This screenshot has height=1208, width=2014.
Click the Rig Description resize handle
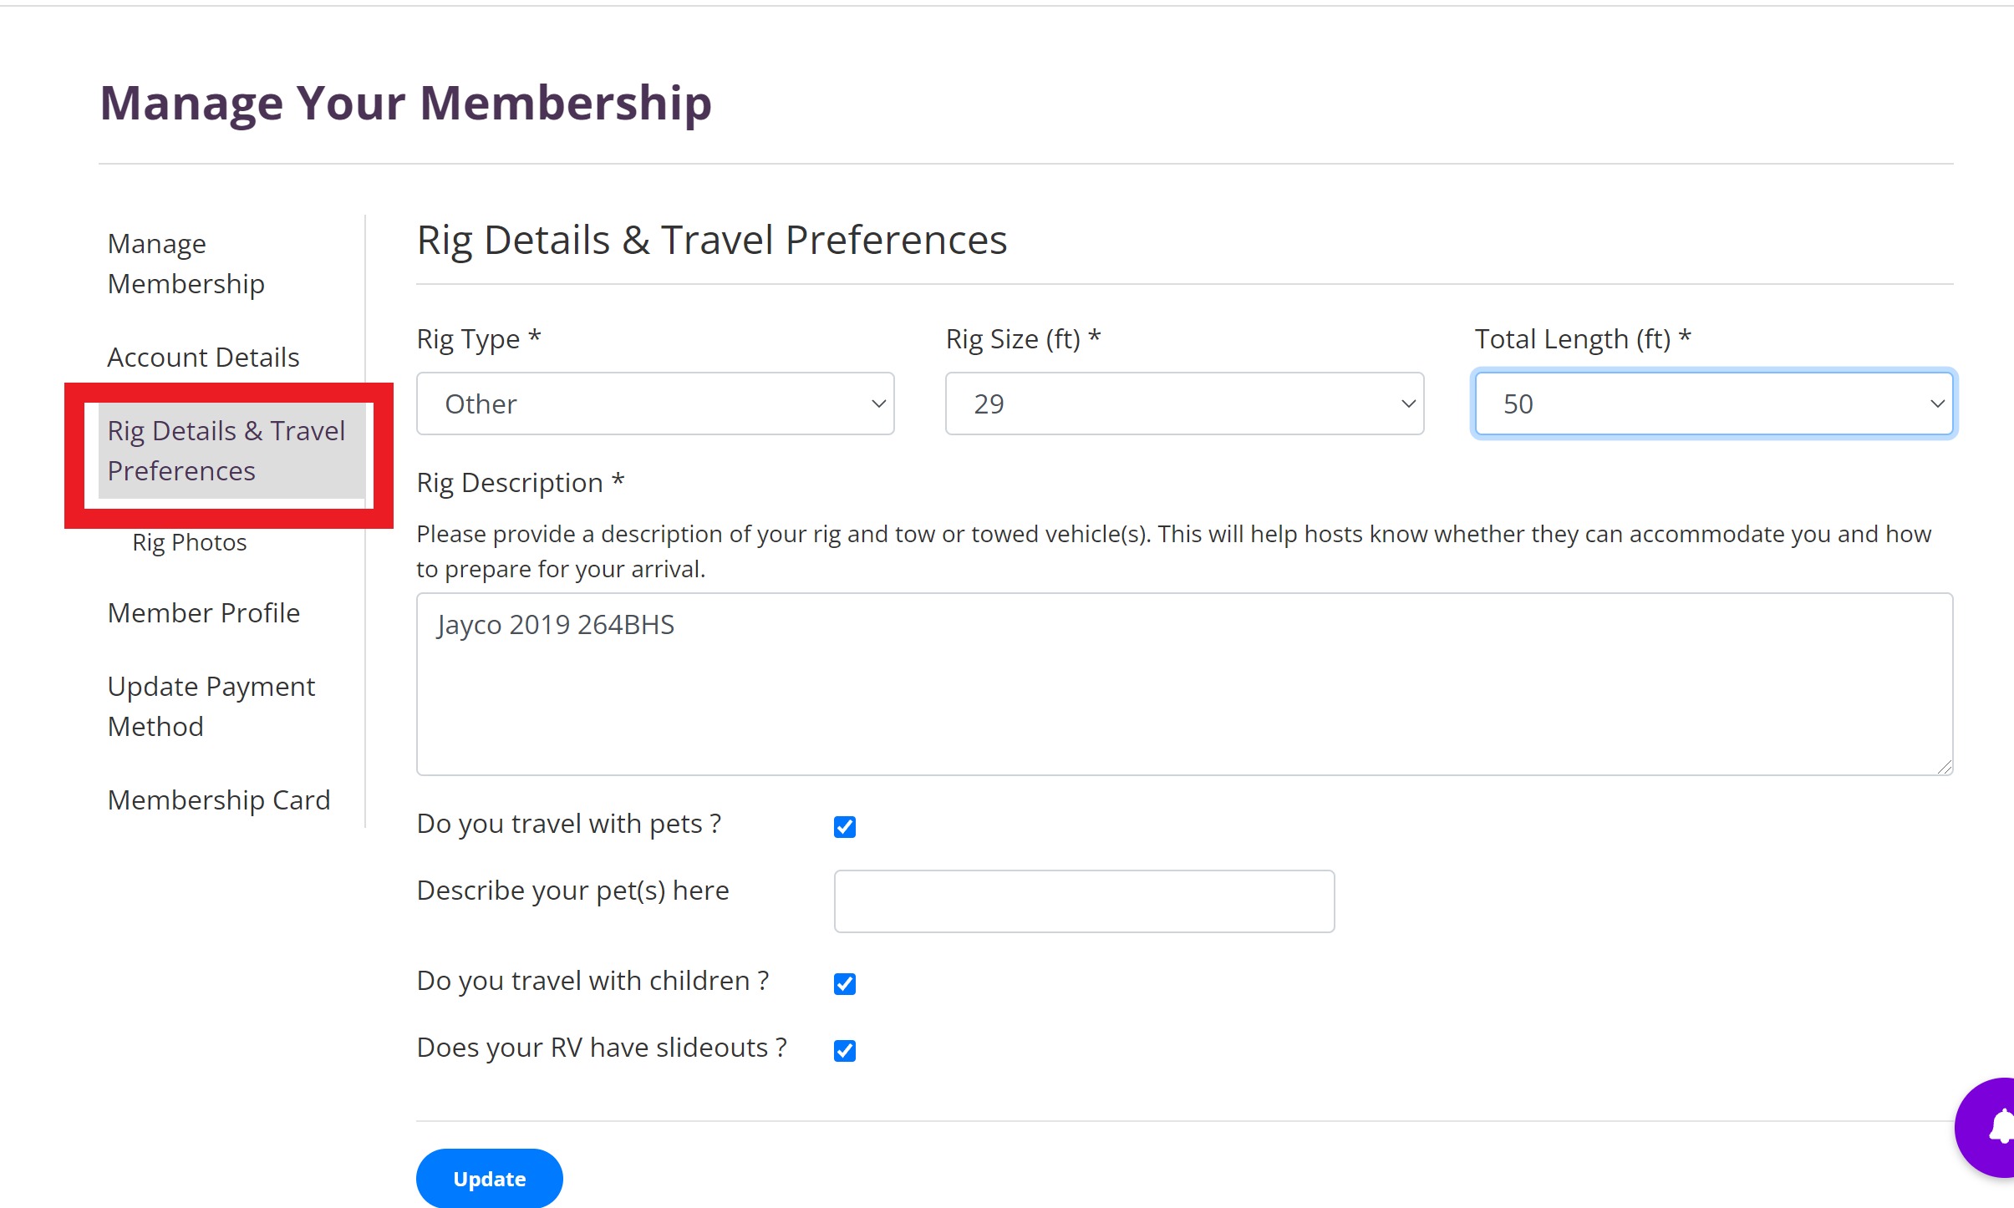click(x=1945, y=767)
